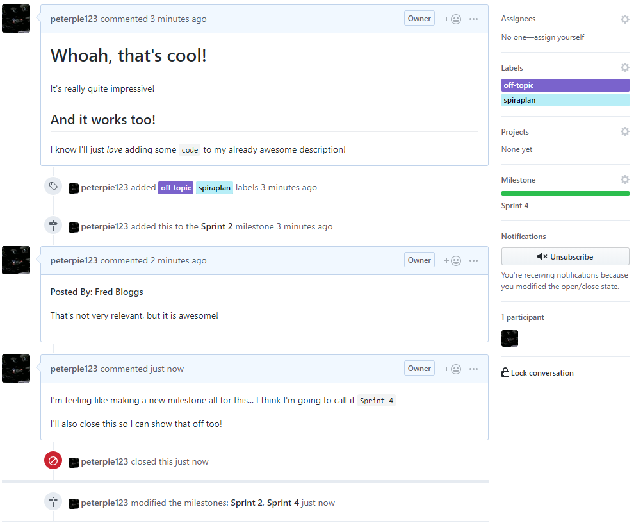This screenshot has width=643, height=532.
Task: Select the off-topic label in sidebar
Action: [565, 85]
